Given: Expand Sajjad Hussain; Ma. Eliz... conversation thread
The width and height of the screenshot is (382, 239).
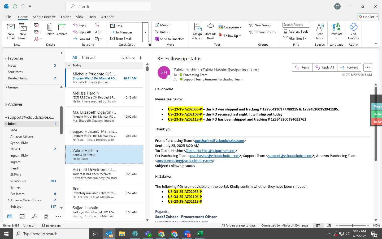Looking at the screenshot, I should point(70,131).
